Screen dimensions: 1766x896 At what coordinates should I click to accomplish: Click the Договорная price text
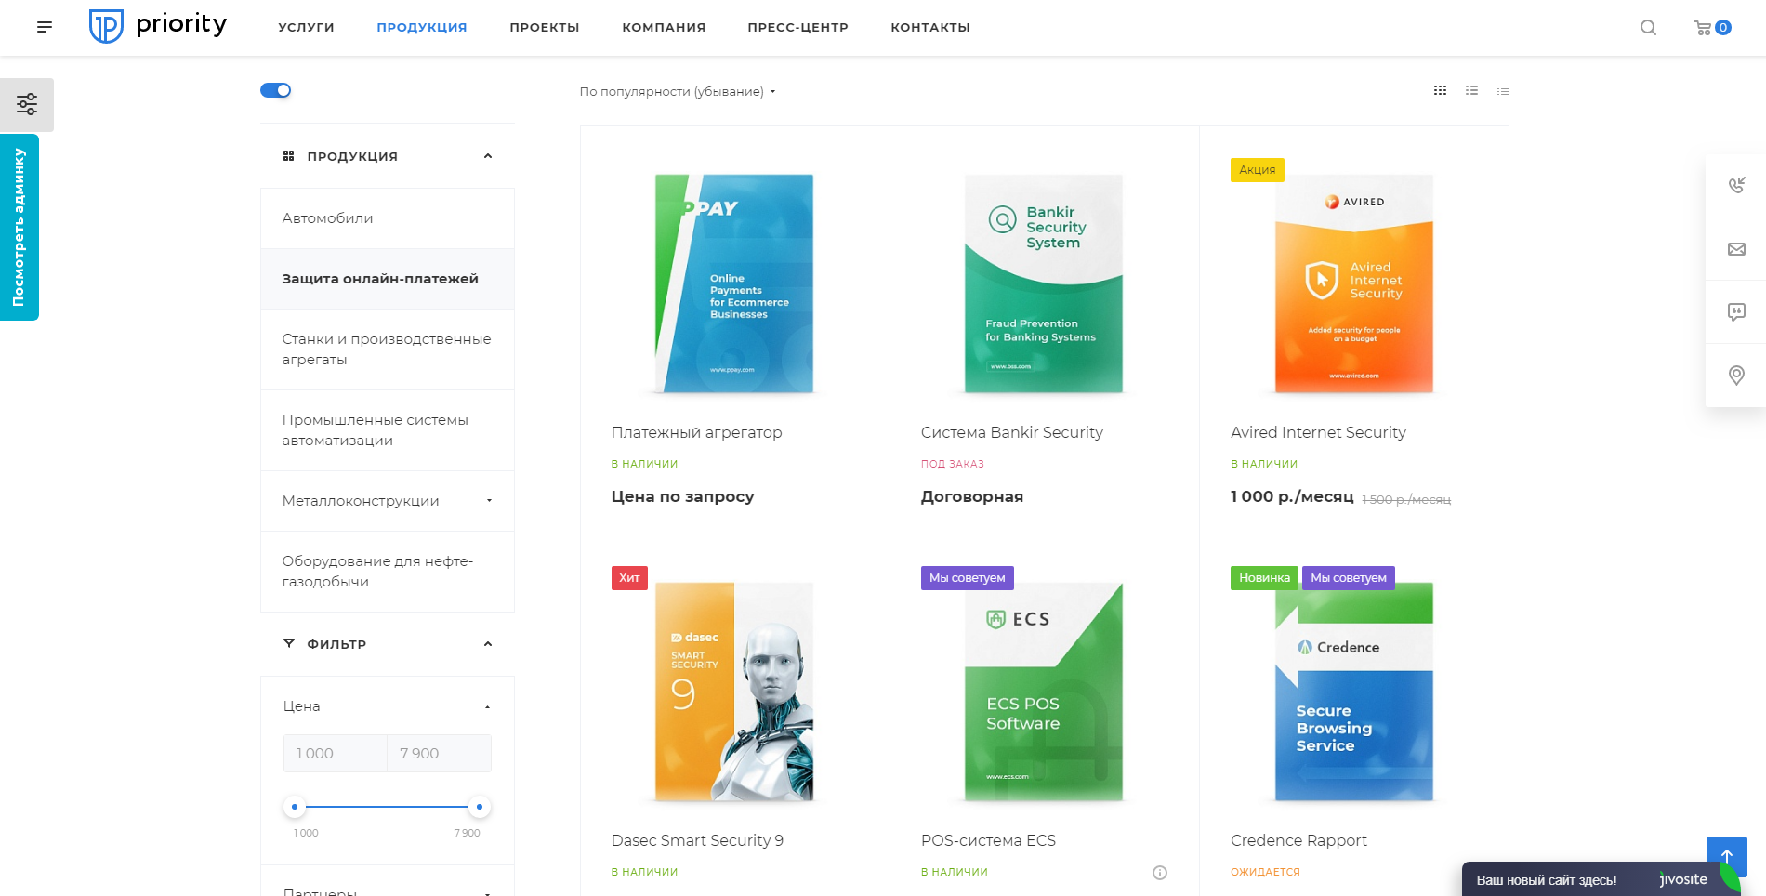[971, 497]
